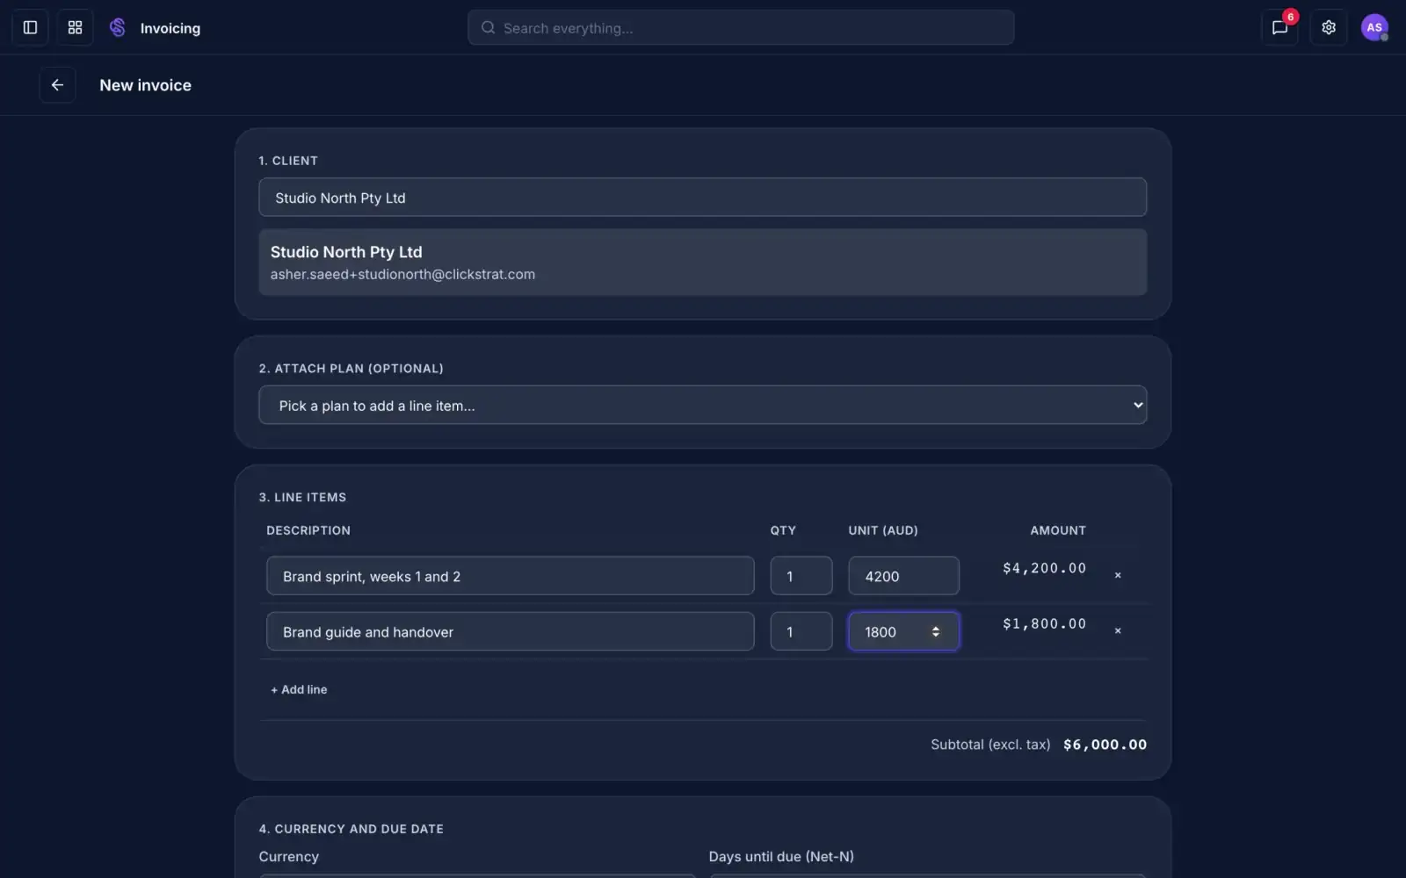This screenshot has width=1406, height=878.
Task: Click the asher.saeed+studionorth email text
Action: tap(402, 274)
